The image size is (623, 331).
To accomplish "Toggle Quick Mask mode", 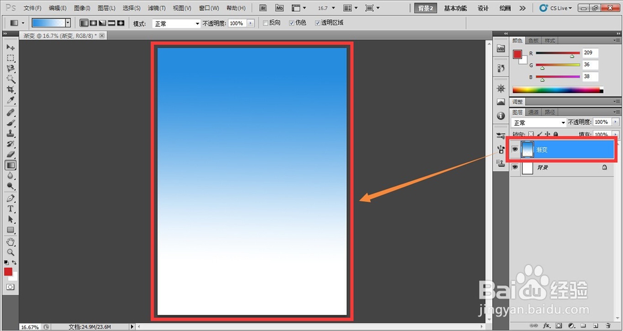I will click(x=11, y=287).
